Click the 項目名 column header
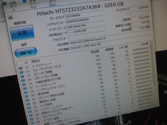Viewport: 167px width, 125px height. 35,61
